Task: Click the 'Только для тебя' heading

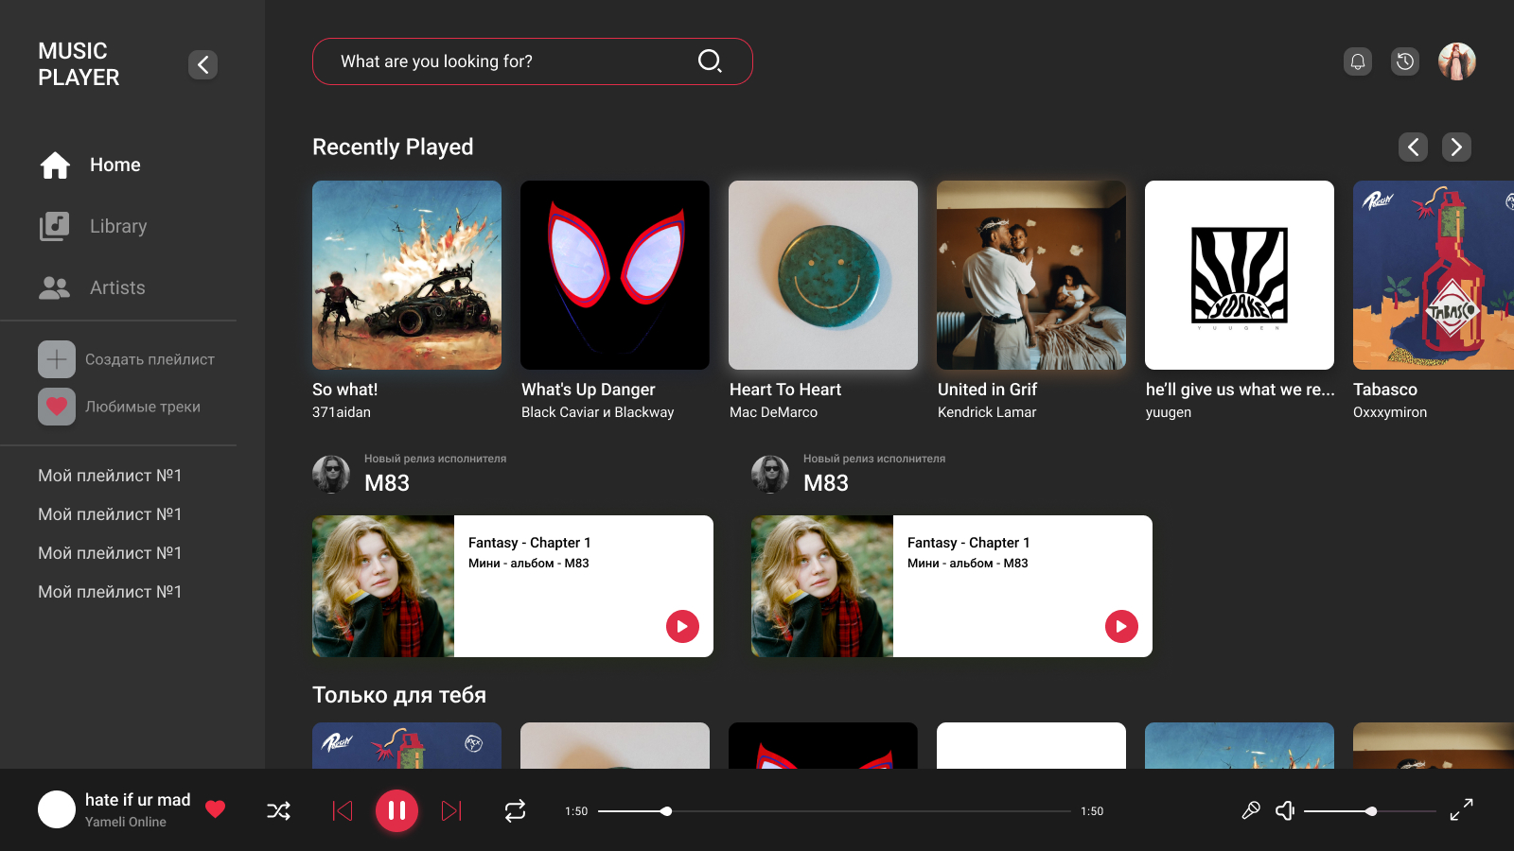Action: coord(399,695)
